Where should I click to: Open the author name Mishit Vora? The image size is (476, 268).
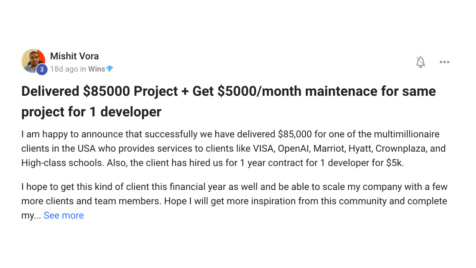click(x=74, y=56)
